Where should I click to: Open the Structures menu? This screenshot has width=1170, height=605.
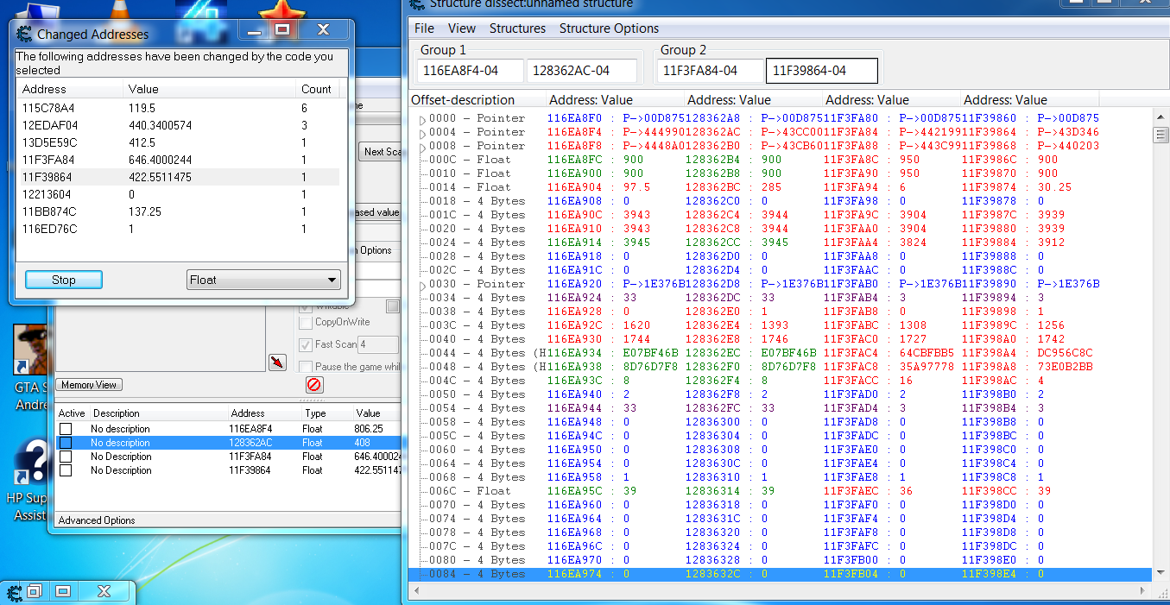click(x=517, y=28)
